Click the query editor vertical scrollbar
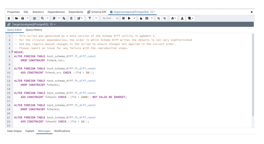The width and height of the screenshot is (264, 144). point(253,75)
